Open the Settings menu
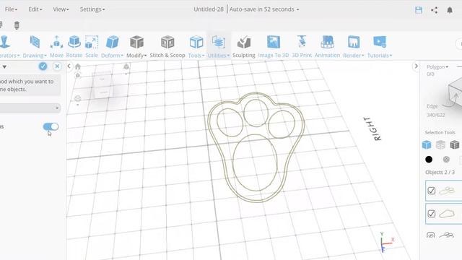The width and height of the screenshot is (462, 260). click(92, 9)
